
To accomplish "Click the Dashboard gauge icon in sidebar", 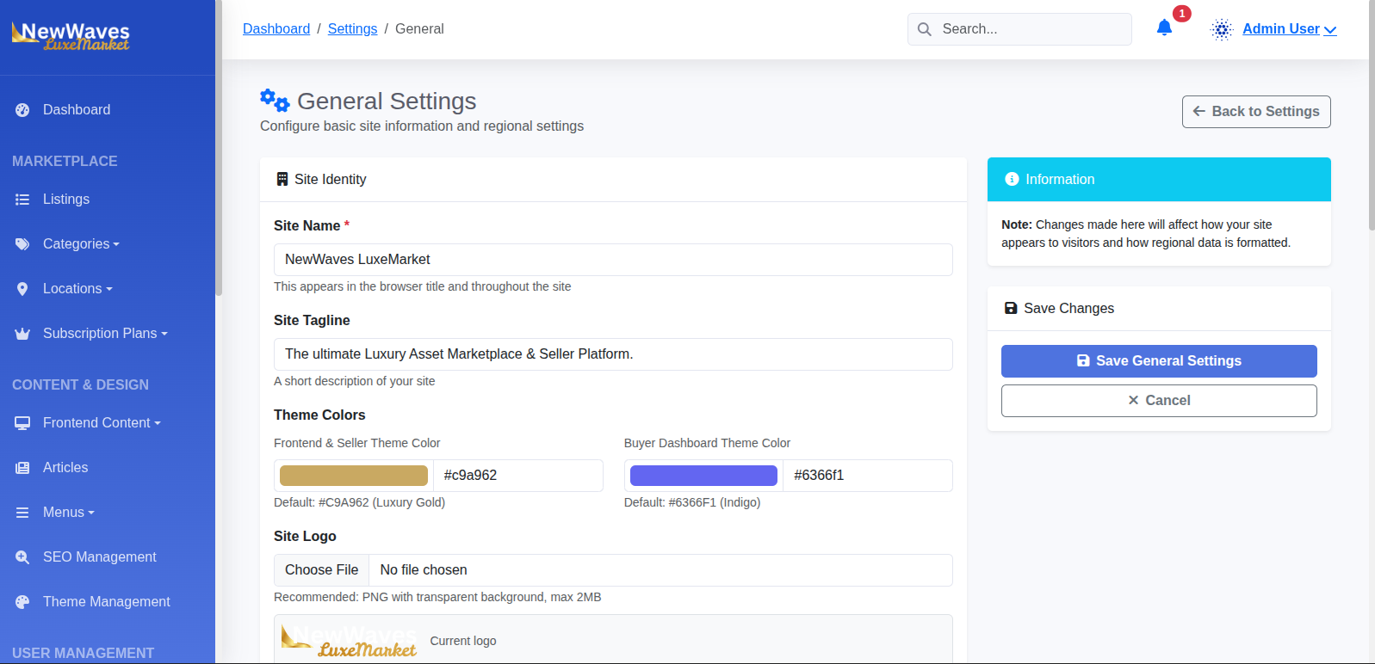I will coord(22,110).
